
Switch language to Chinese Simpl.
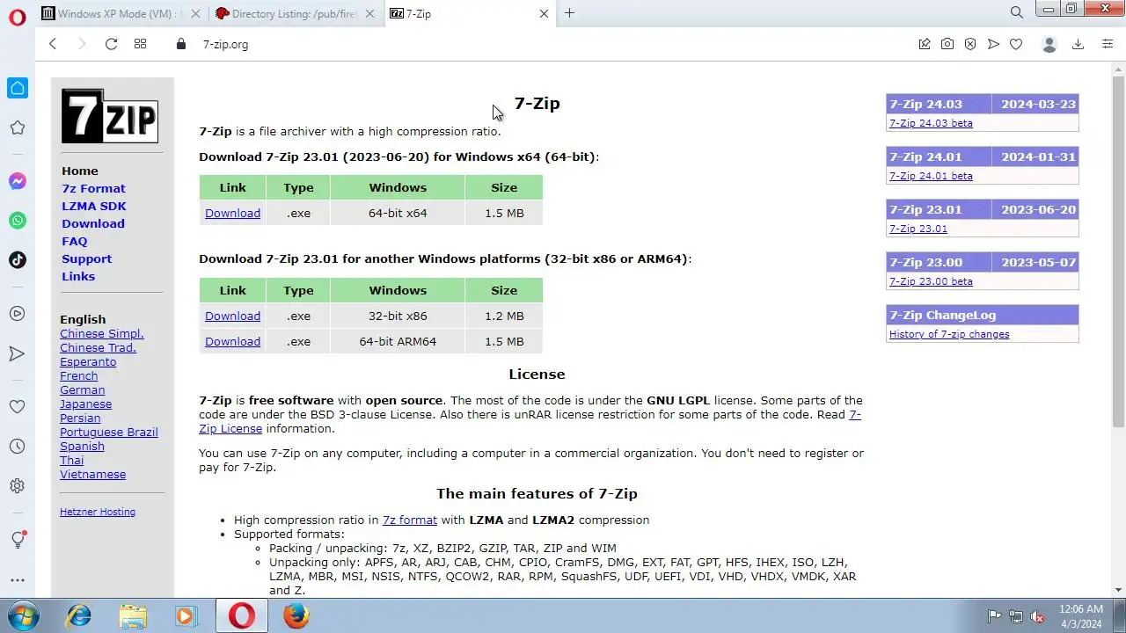click(102, 333)
